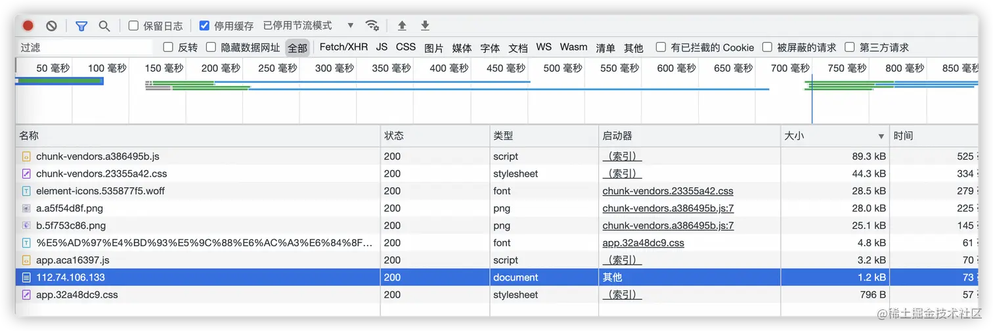
Task: Filter by Fetch/XHR requests
Action: click(343, 47)
